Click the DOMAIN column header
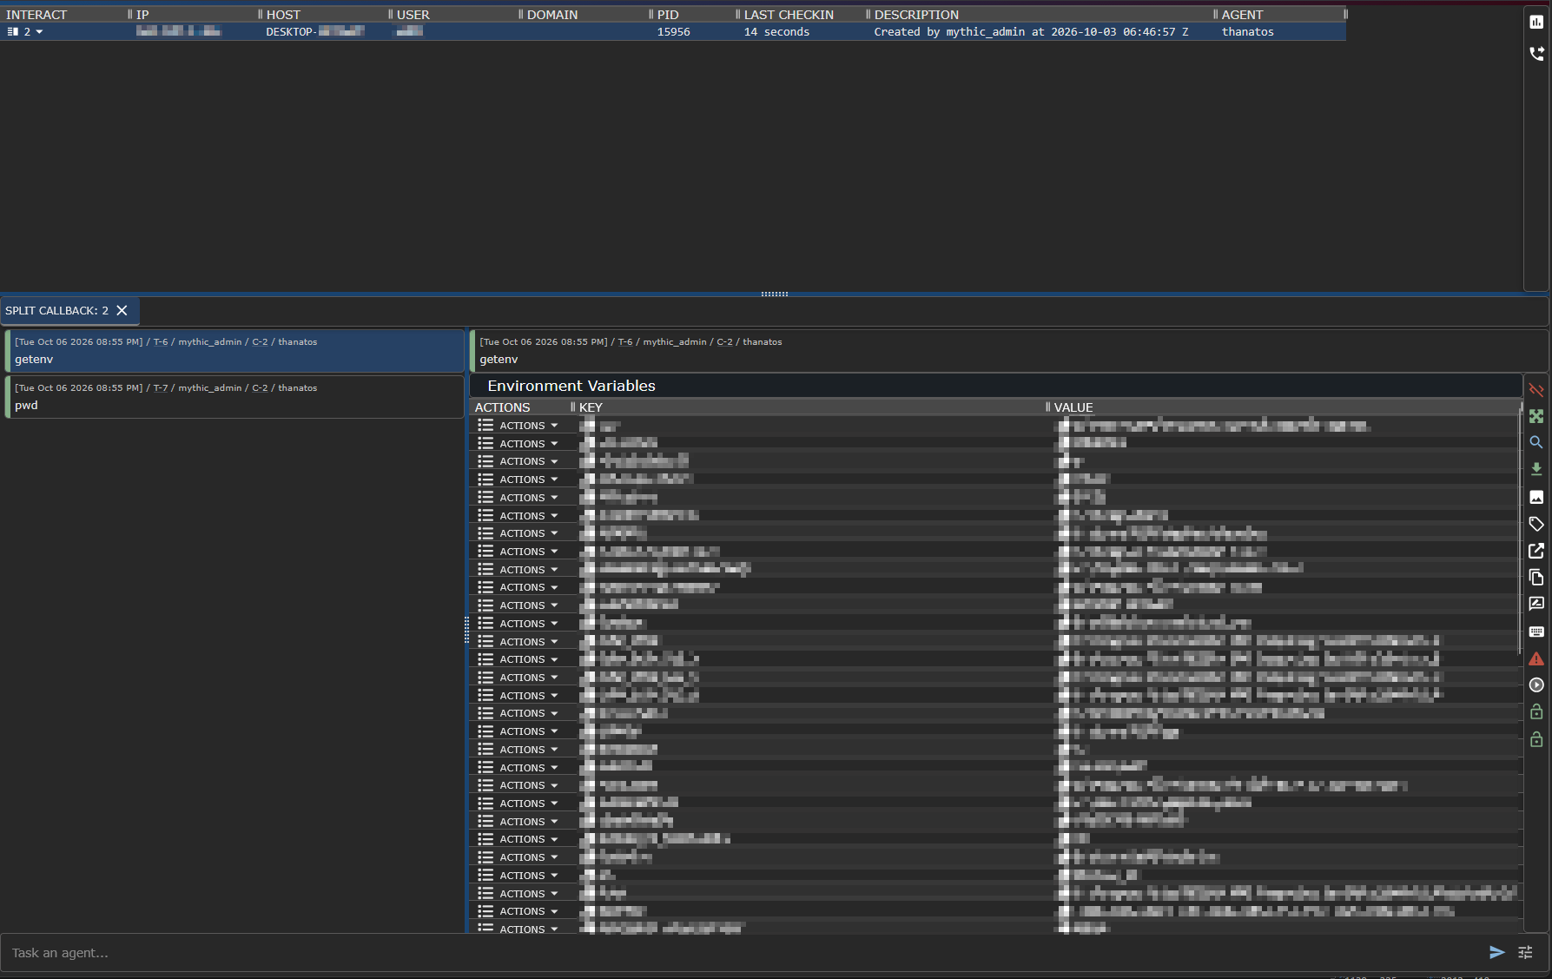 (x=552, y=15)
